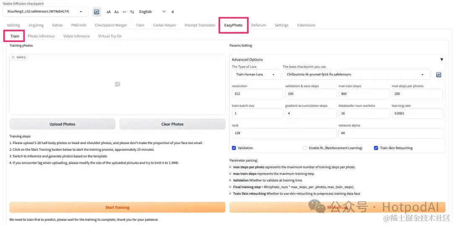This screenshot has height=225, width=453.
Task: Open the Settings tab
Action: tap(281, 25)
